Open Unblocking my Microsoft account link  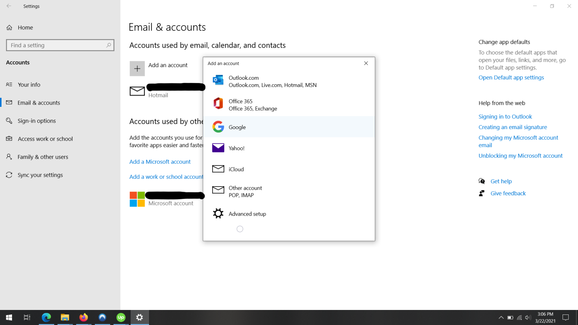tap(520, 156)
